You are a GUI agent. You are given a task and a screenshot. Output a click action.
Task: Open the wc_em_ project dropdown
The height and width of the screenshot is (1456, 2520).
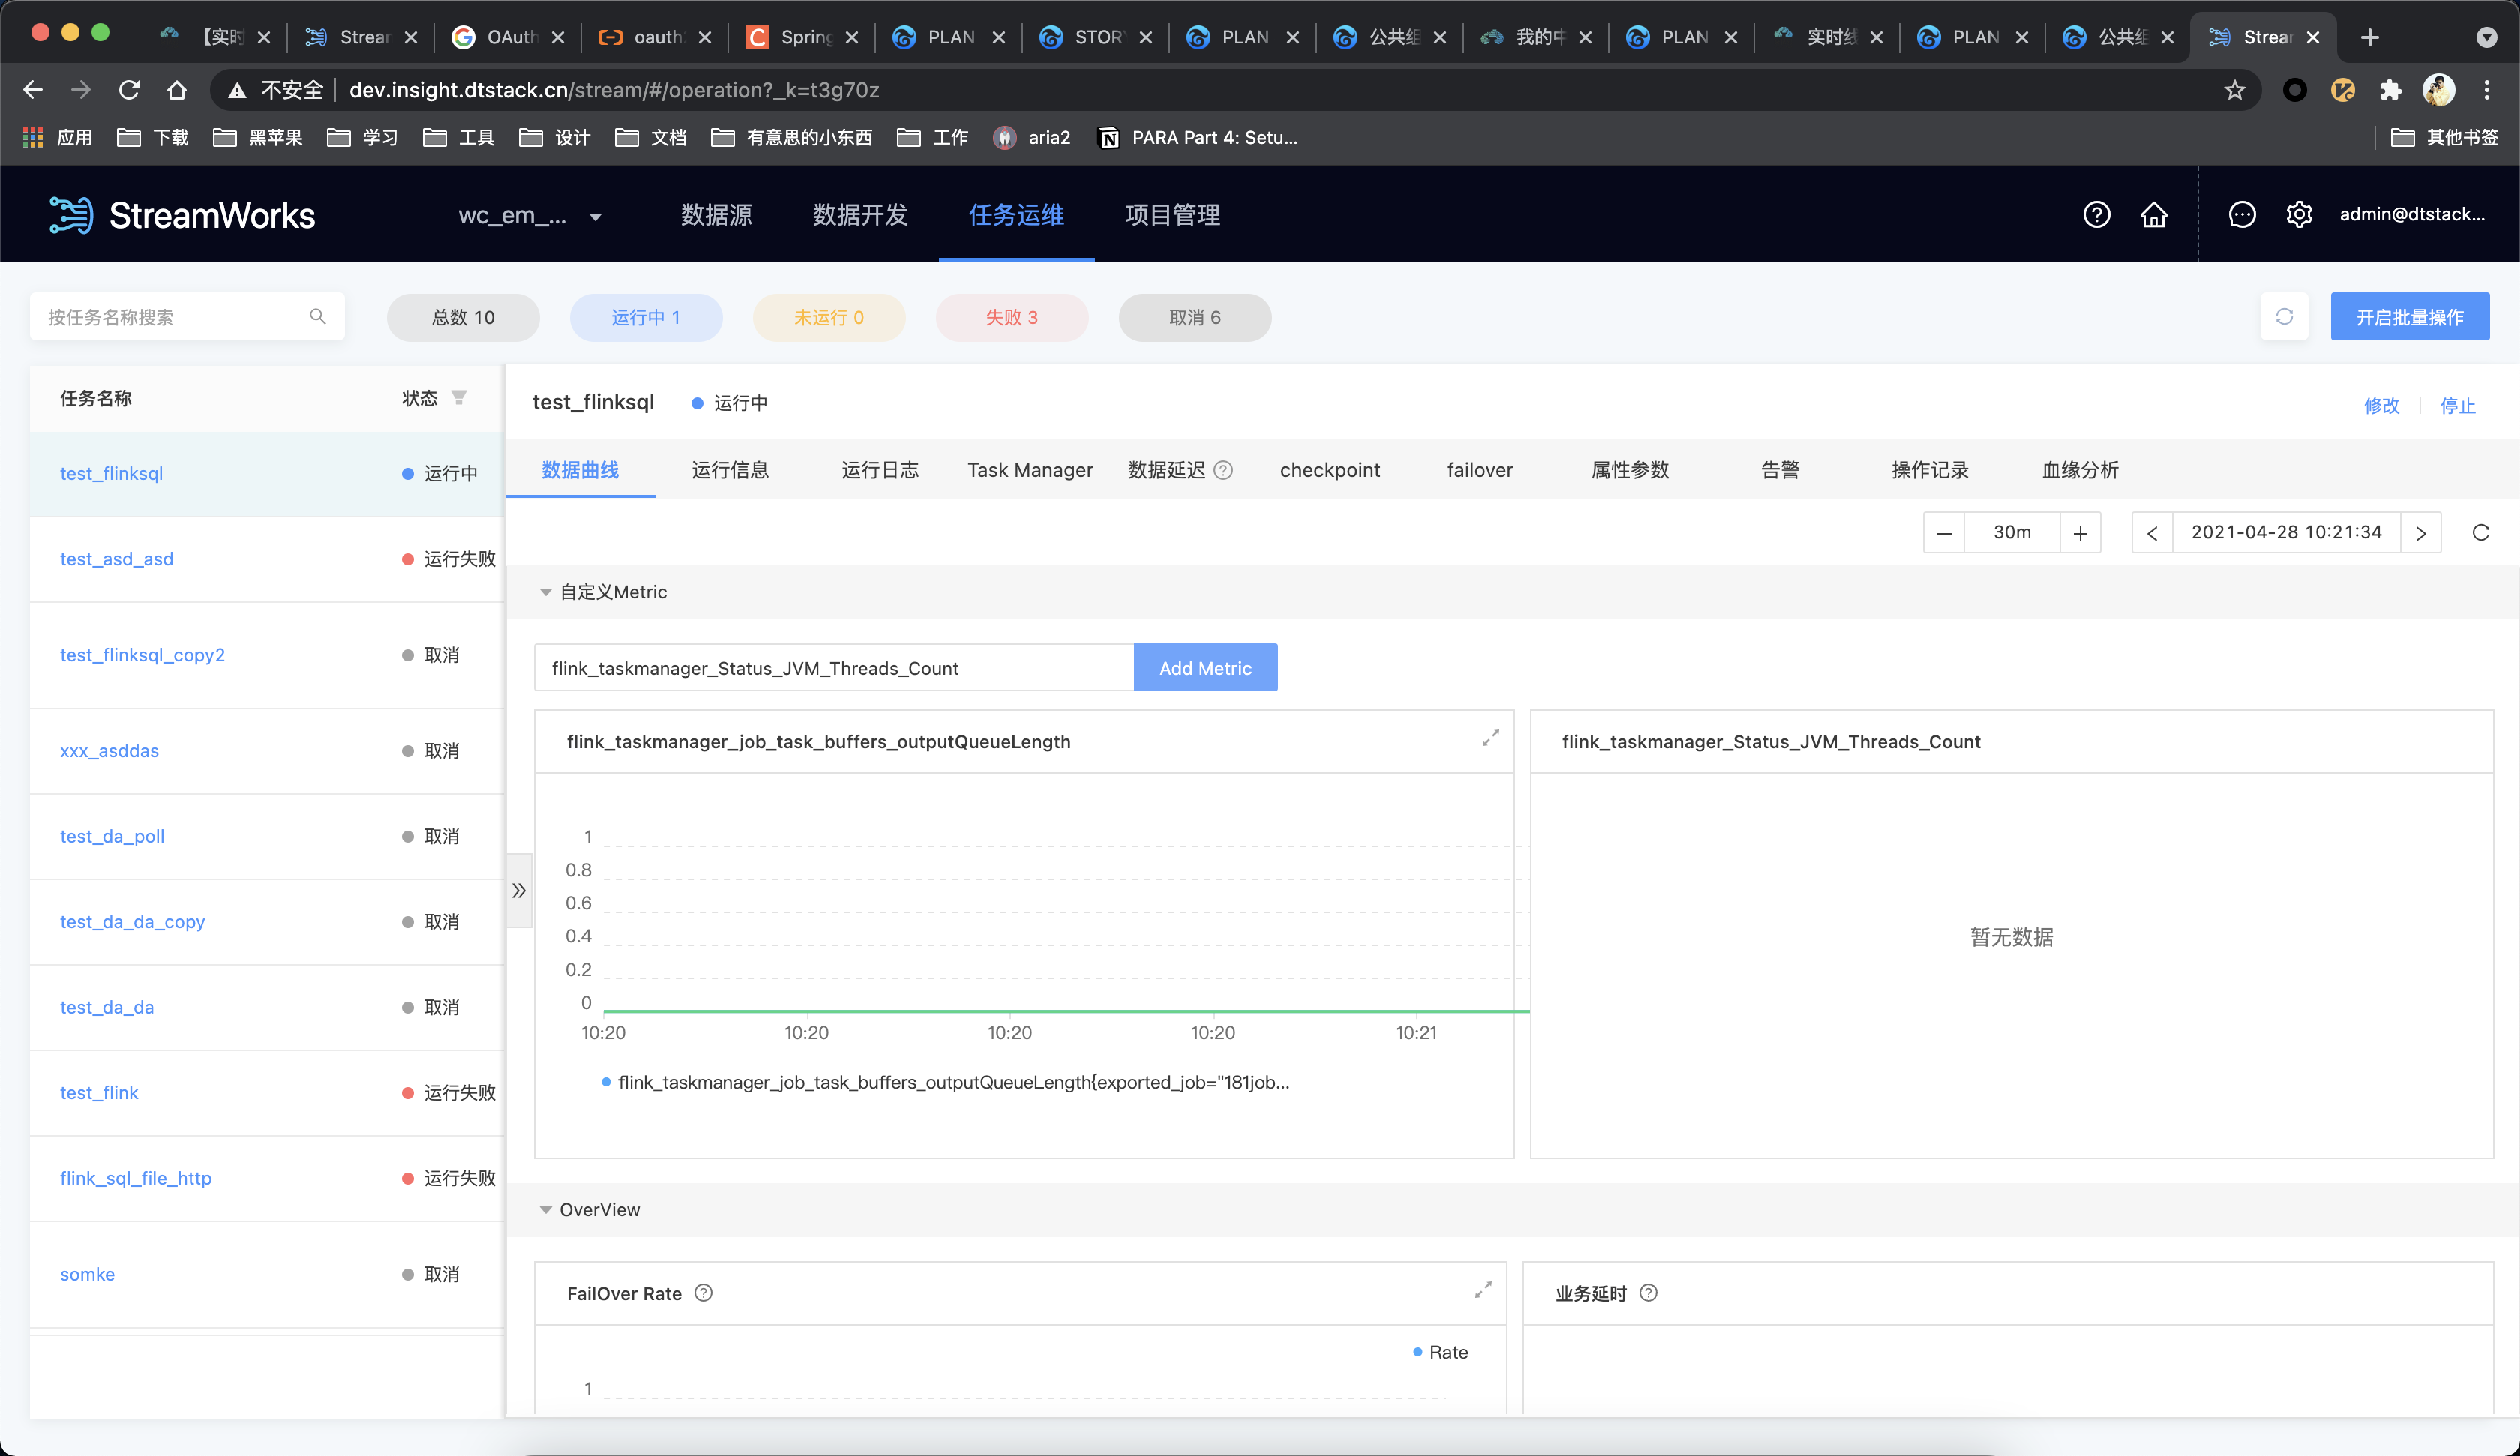pos(529,215)
